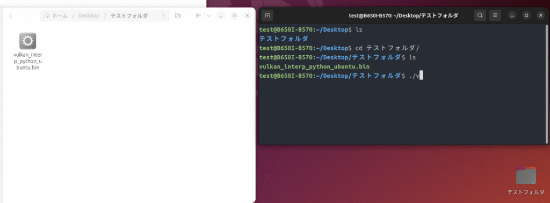Click the terminal vertical scrollbar
This screenshot has width=550, height=203.
pos(546,84)
